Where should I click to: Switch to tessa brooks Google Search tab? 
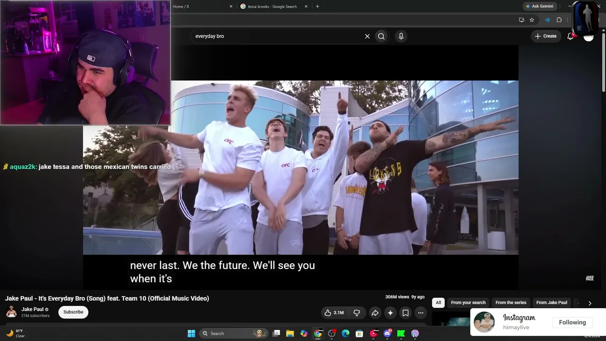coord(275,7)
